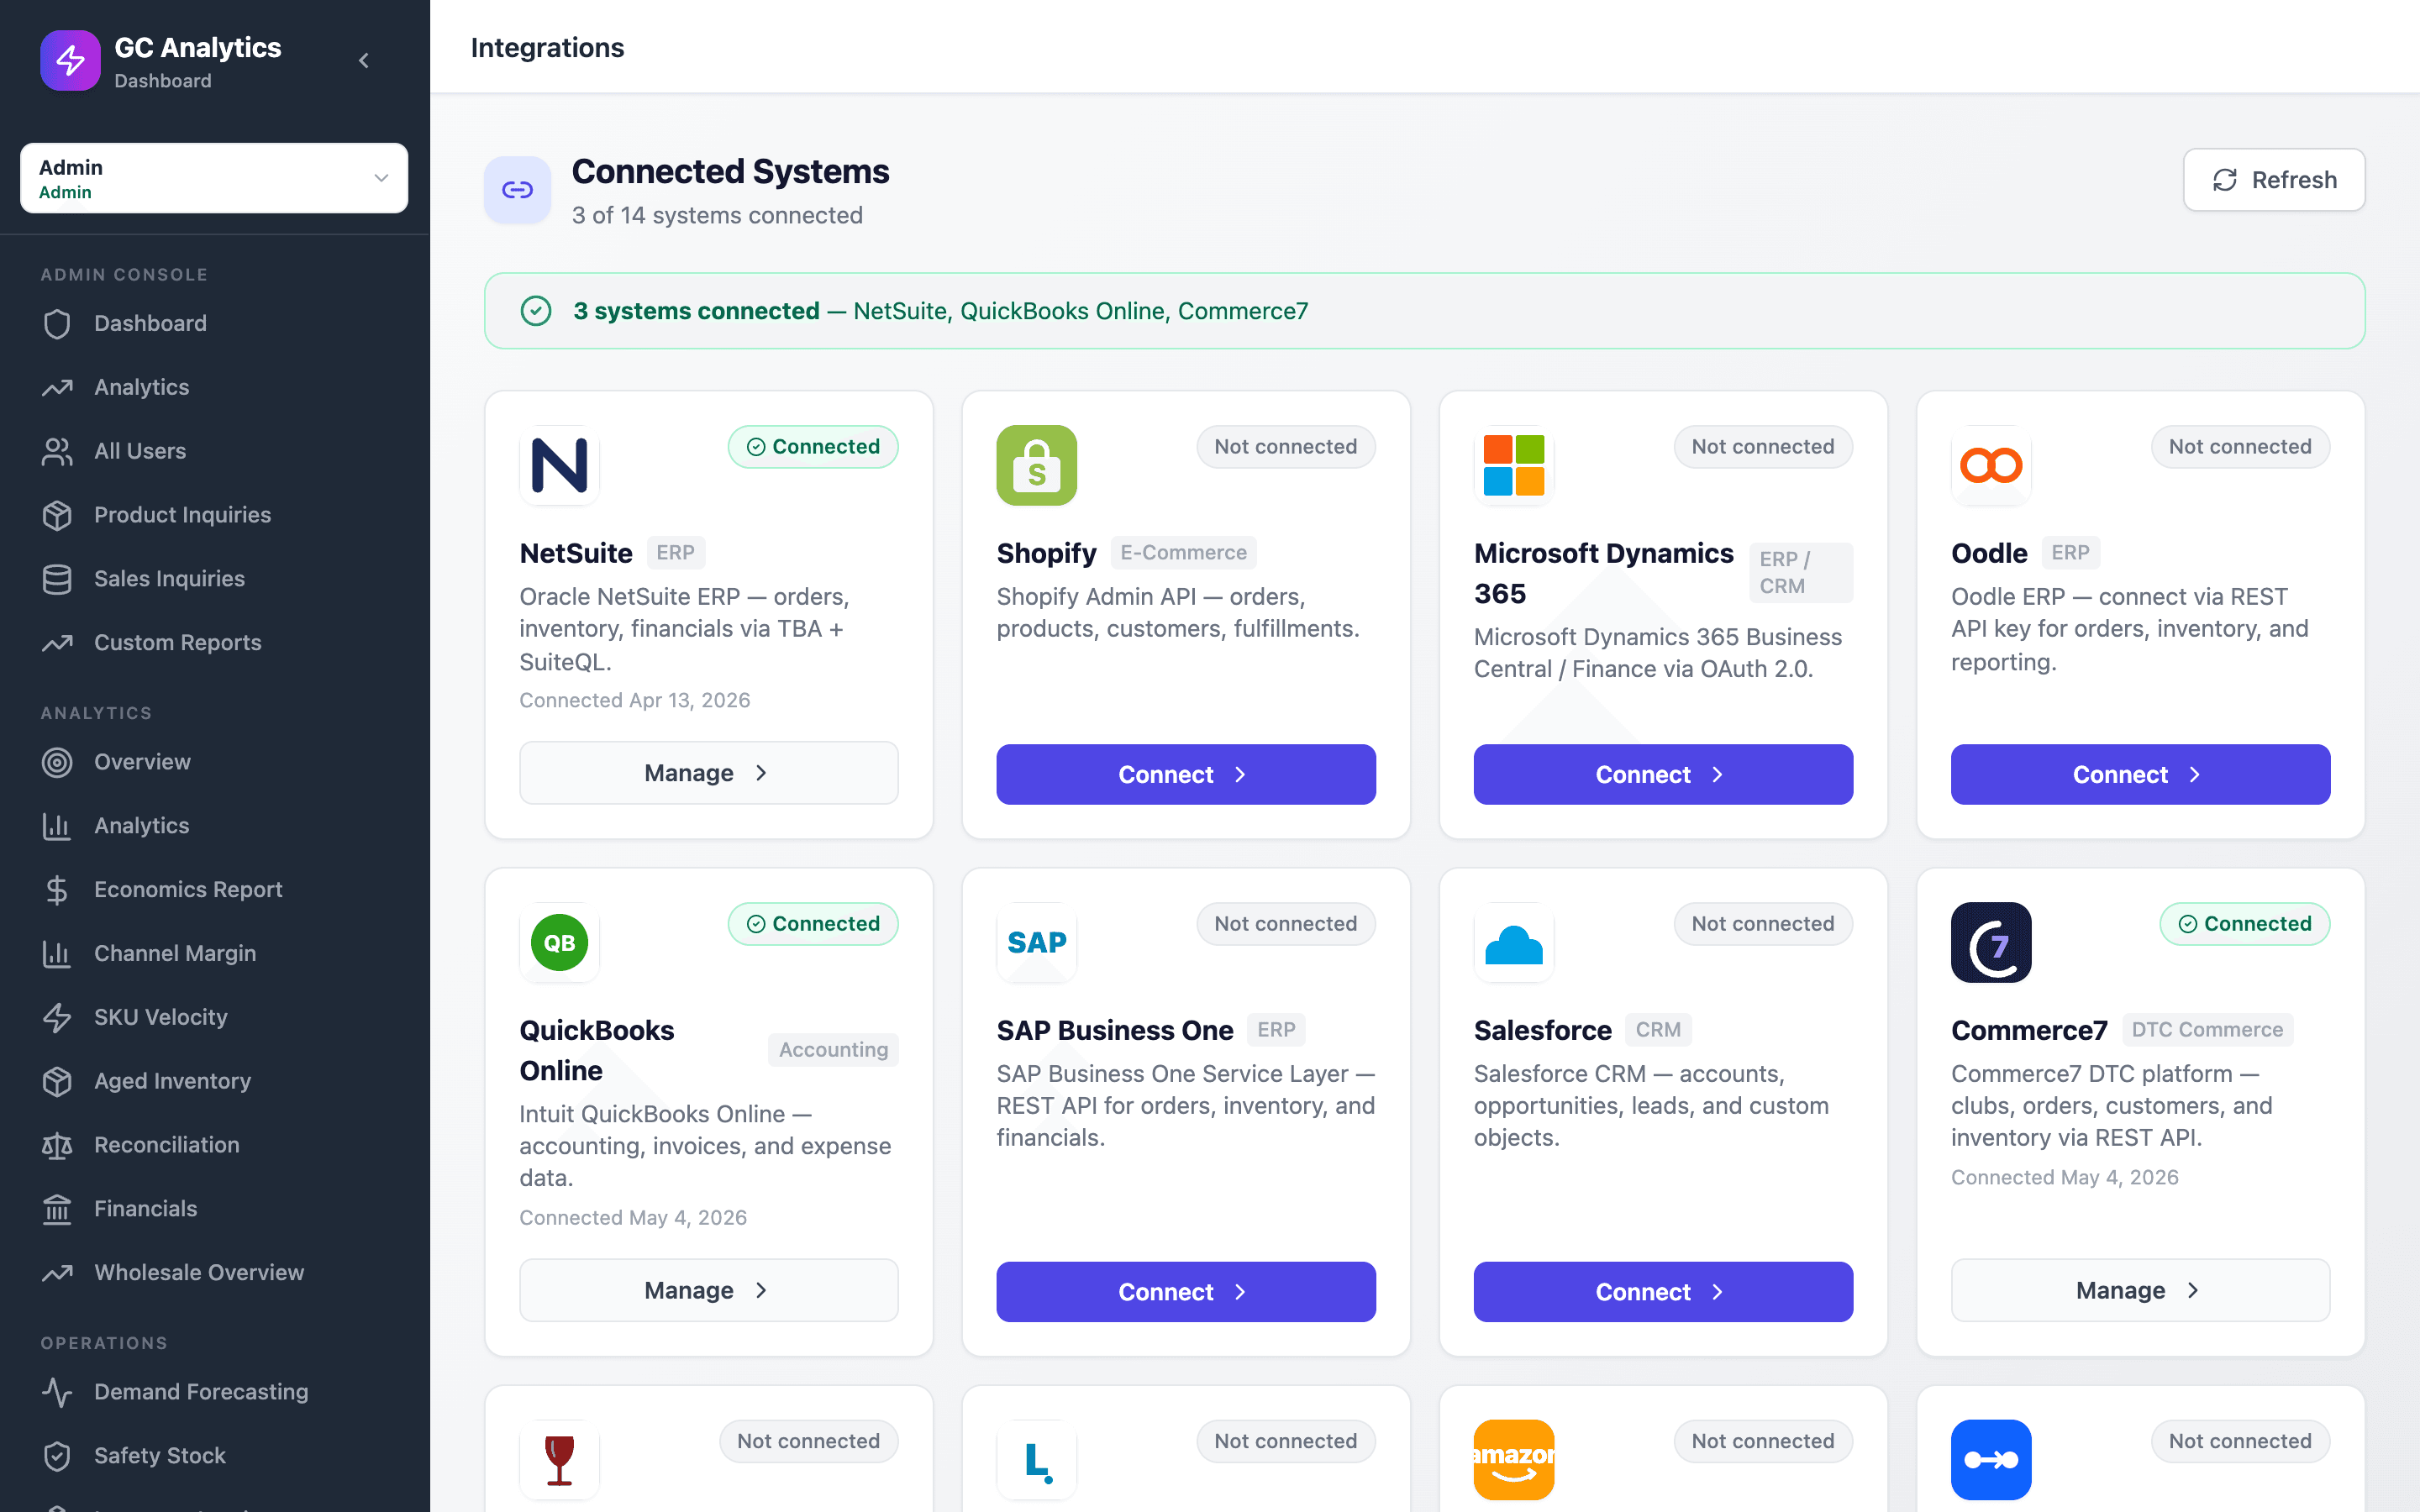Click the Overview target icon

57,762
